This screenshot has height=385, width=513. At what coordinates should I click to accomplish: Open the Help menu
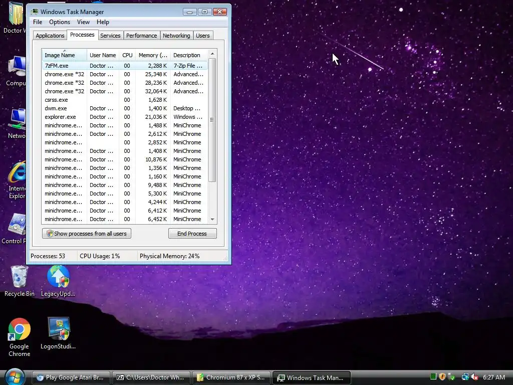point(103,22)
